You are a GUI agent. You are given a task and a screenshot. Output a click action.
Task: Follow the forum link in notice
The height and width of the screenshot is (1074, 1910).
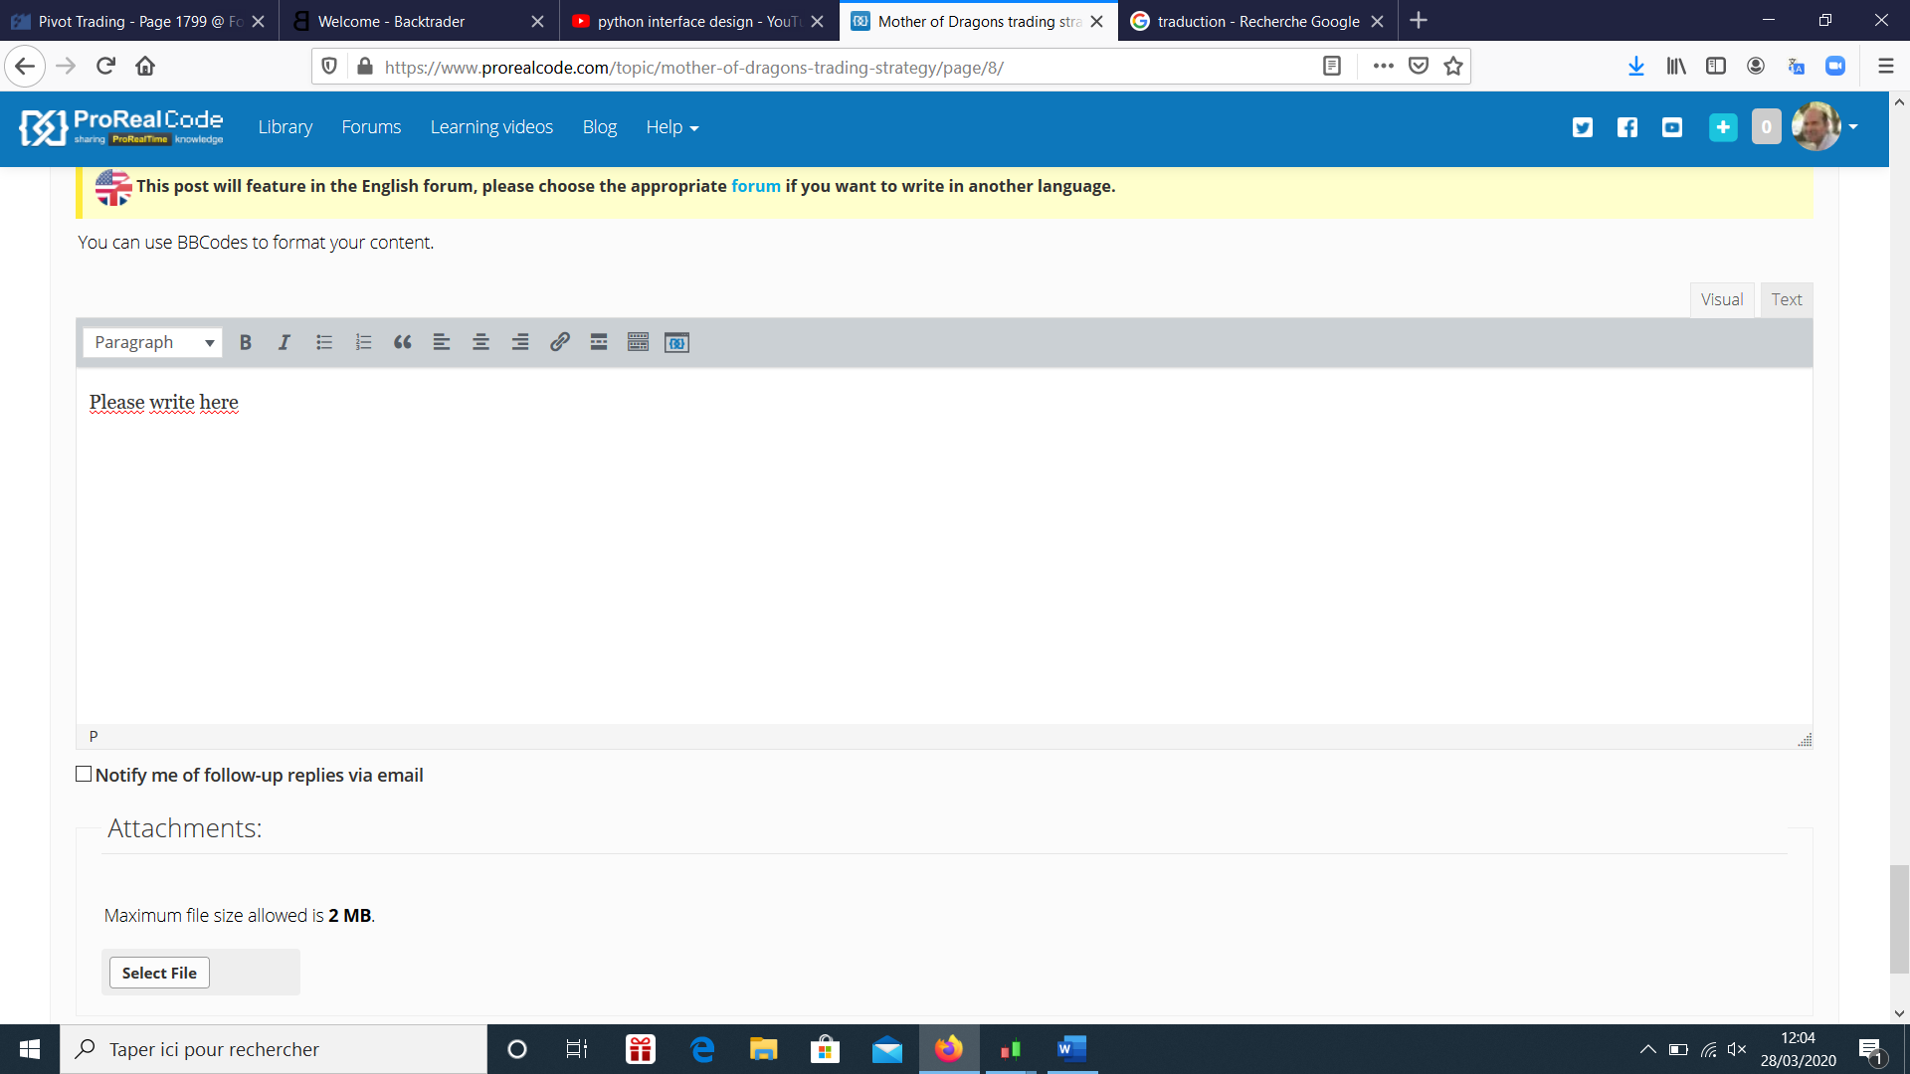[755, 186]
